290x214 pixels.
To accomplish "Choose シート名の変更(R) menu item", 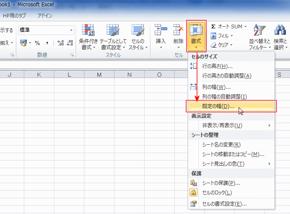I will tap(231, 145).
